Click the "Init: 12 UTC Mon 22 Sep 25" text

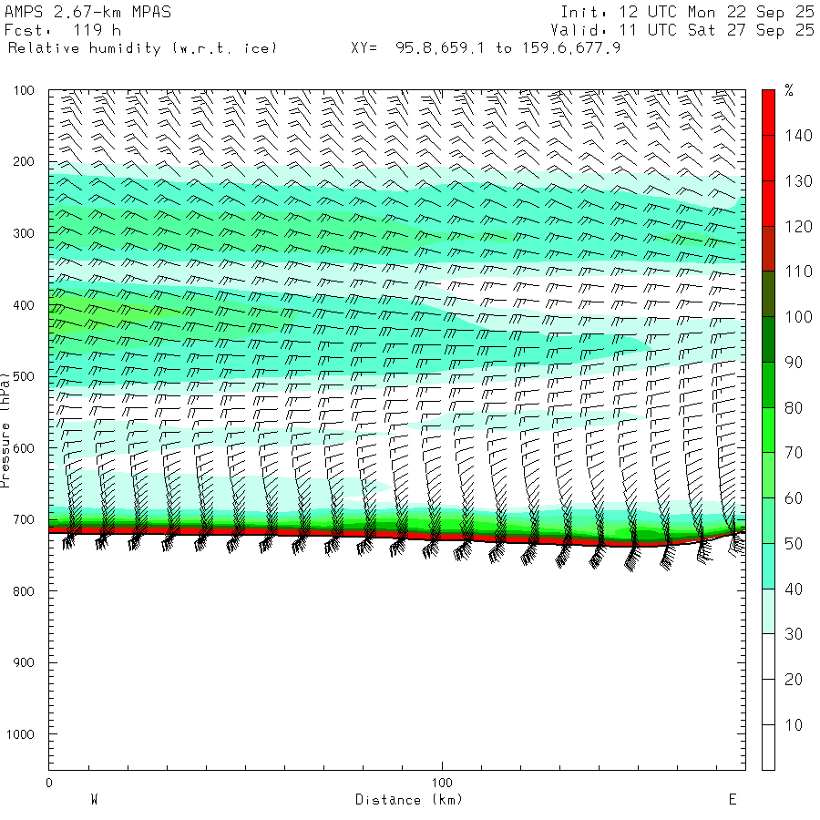[x=687, y=12]
